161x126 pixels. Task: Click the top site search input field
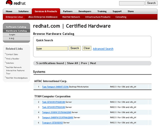[x=132, y=3]
